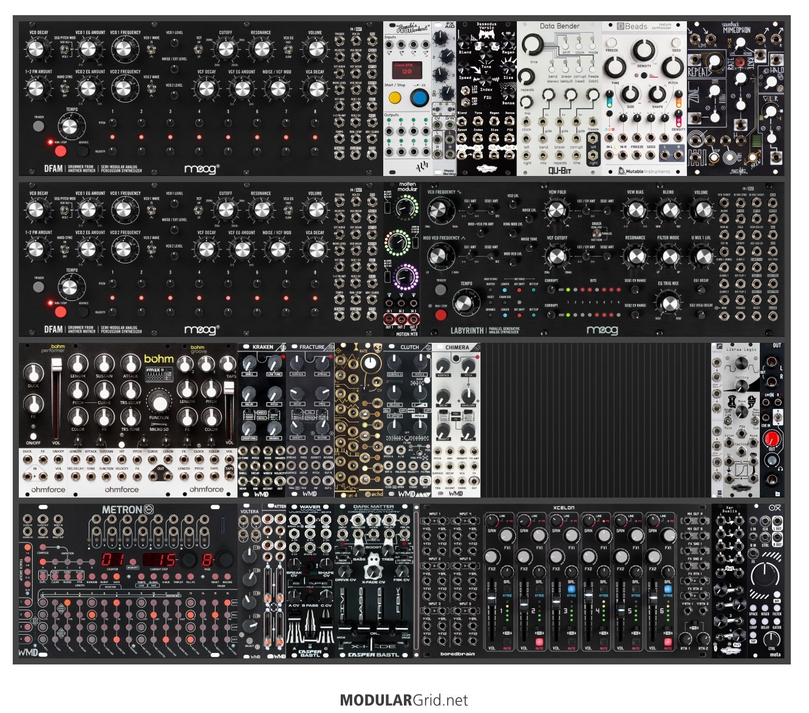Image resolution: width=809 pixels, height=713 pixels.
Task: Click red RUN/STOP button on upper DFAM
Action: click(x=60, y=150)
